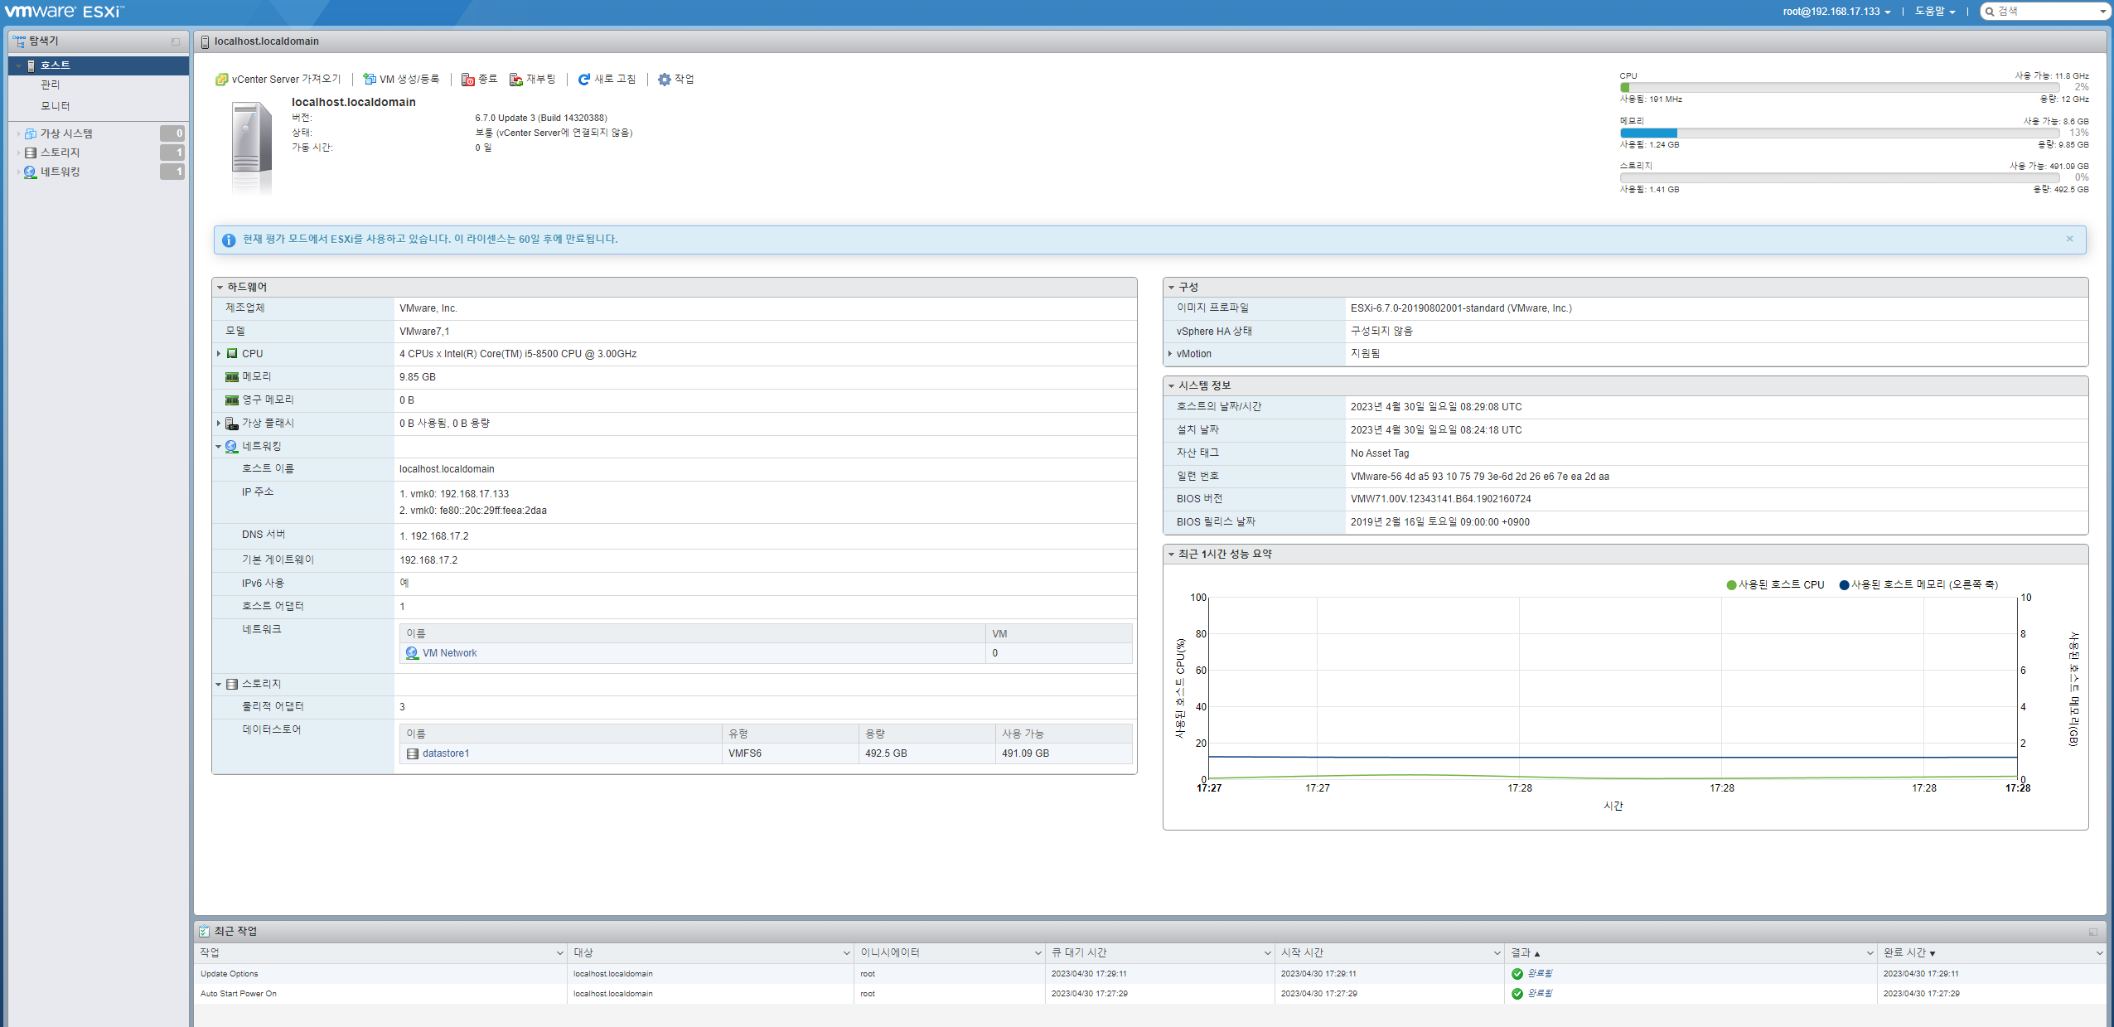Screen dimensions: 2114x1027
Task: Click the vCenter Server import icon
Action: tap(221, 80)
